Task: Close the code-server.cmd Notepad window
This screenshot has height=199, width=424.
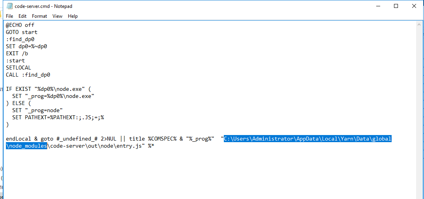Action: coord(414,6)
